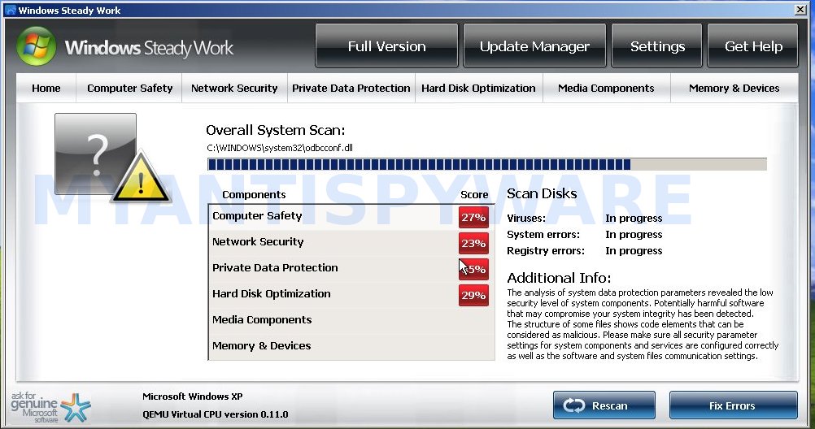
Task: Open Update Manager
Action: pos(534,45)
